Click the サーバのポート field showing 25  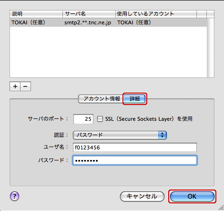click(x=83, y=119)
